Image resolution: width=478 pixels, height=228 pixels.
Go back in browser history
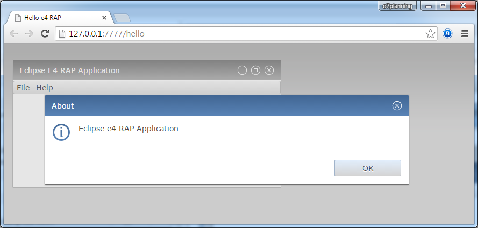[14, 33]
